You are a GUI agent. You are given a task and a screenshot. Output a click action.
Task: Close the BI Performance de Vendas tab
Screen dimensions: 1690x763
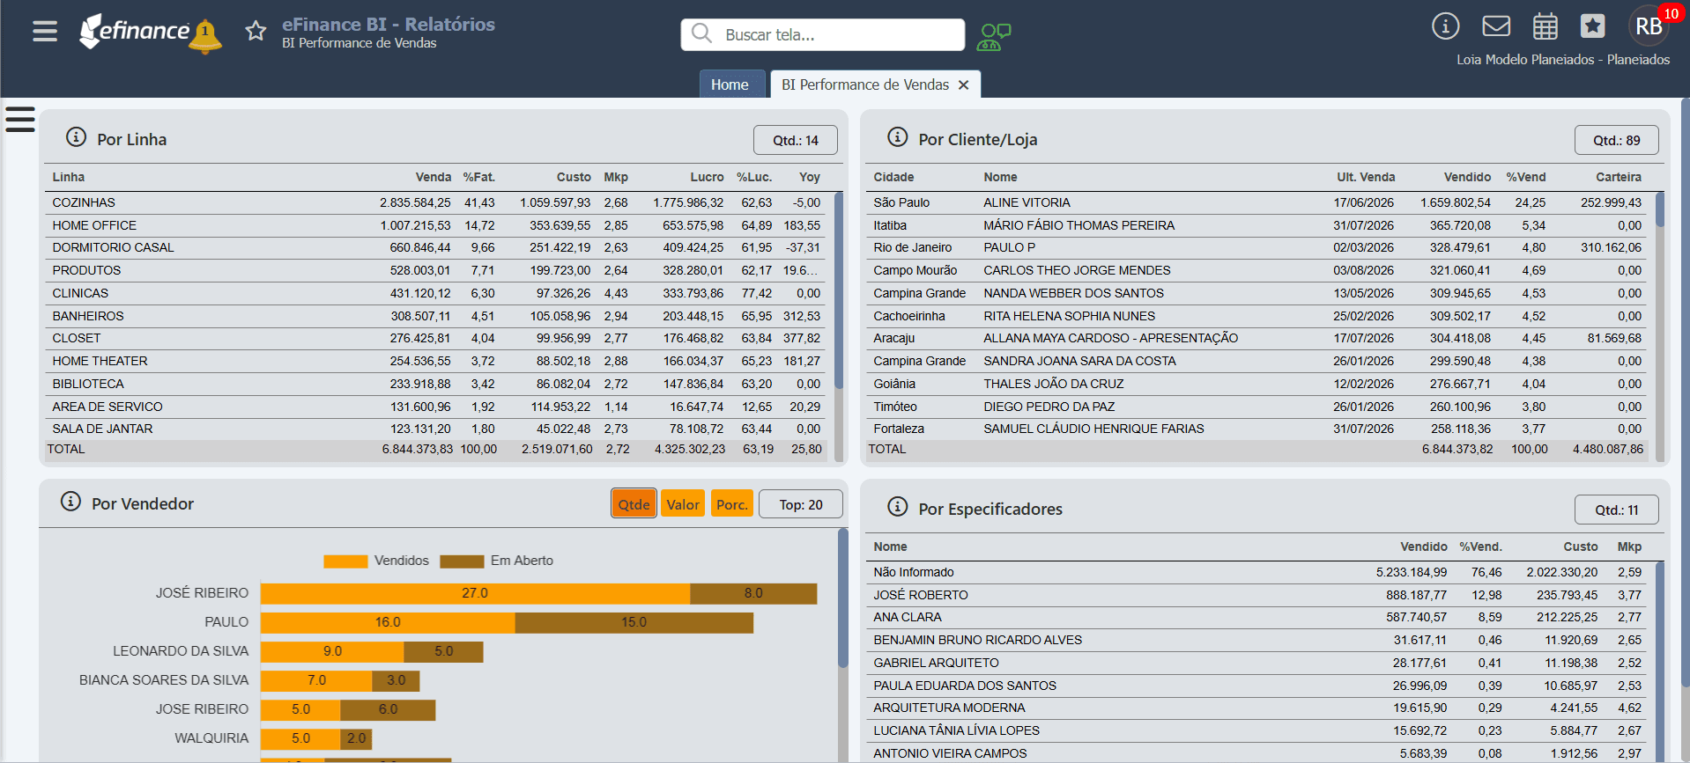[964, 84]
